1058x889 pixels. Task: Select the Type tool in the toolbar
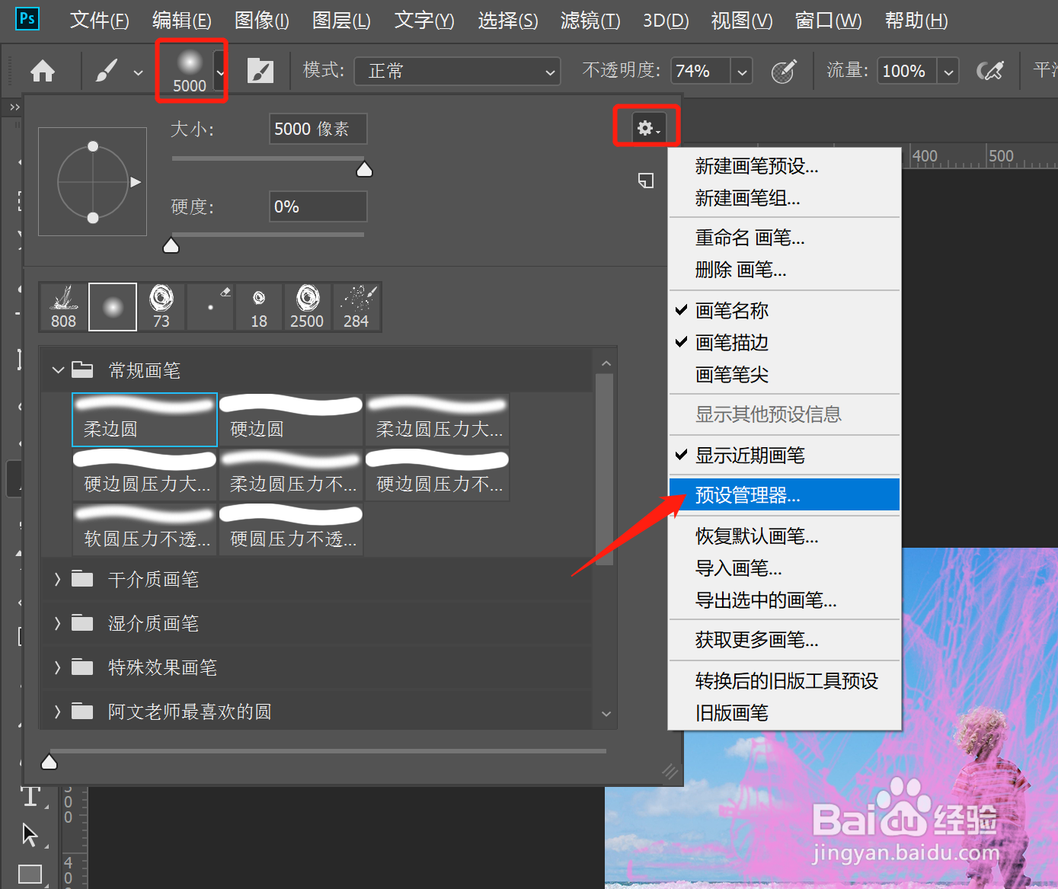(x=30, y=796)
